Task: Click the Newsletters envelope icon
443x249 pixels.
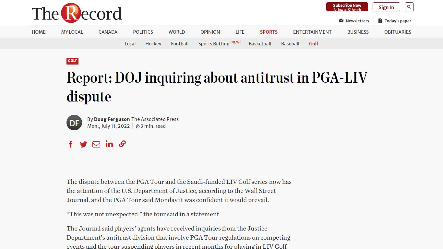Action: [x=341, y=21]
